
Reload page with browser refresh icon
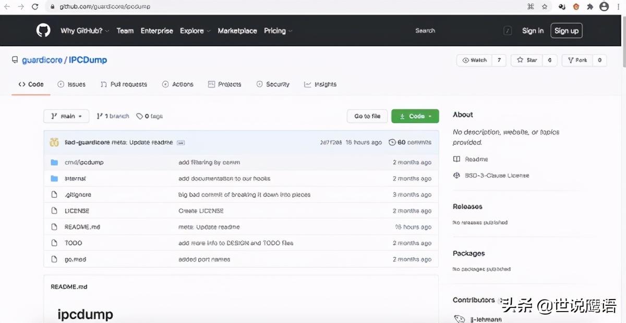point(35,7)
